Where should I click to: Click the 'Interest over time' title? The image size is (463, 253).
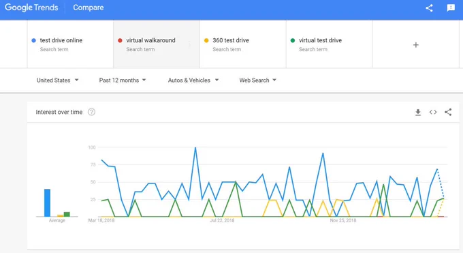pos(59,112)
